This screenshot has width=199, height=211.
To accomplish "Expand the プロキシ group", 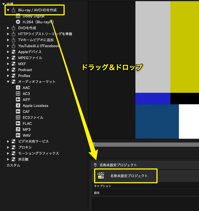I will pos(8,147).
